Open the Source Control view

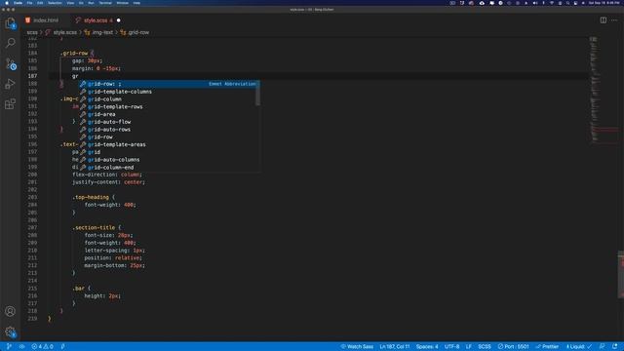[11, 63]
